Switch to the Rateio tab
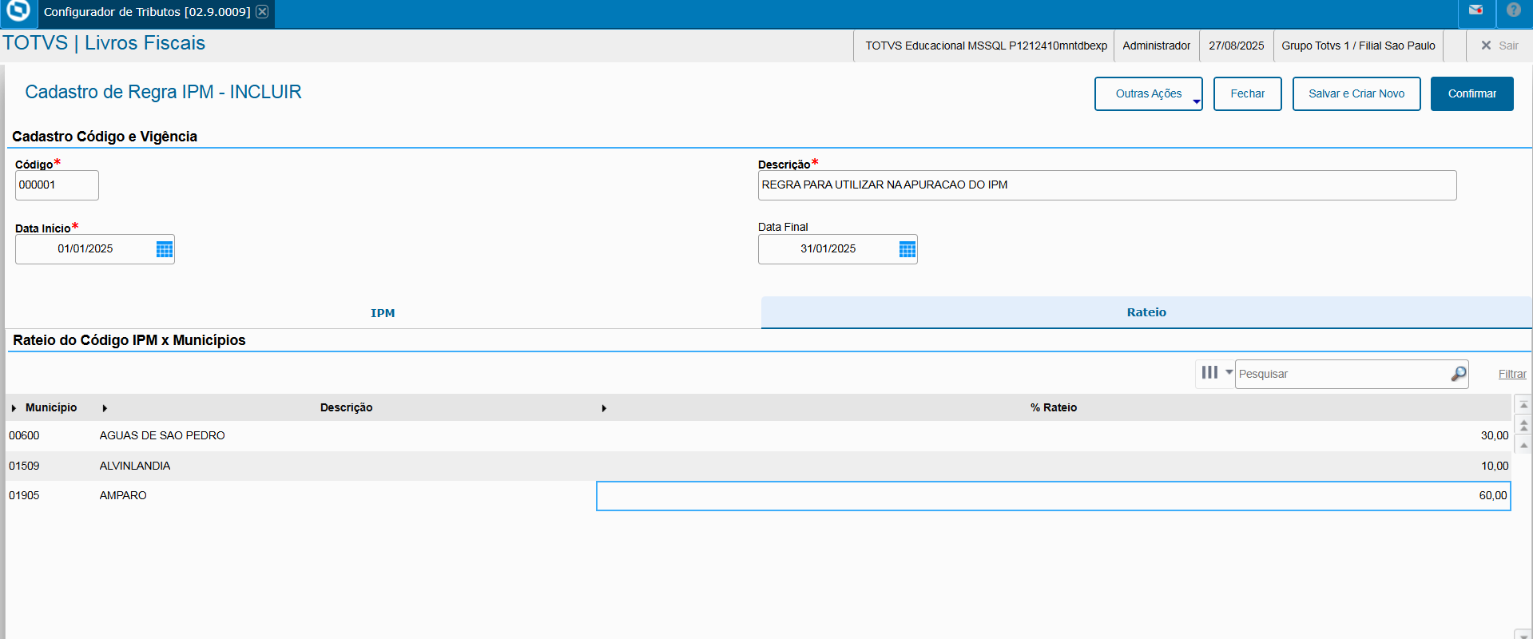 pyautogui.click(x=1146, y=312)
